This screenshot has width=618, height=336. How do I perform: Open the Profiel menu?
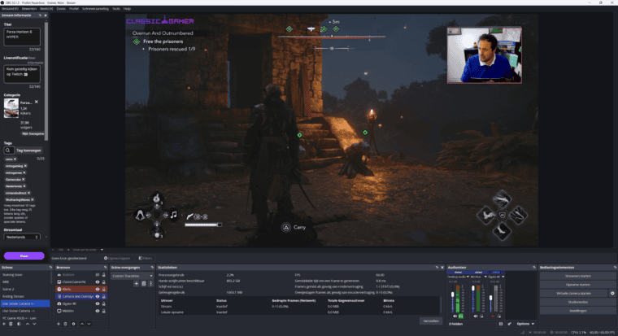click(74, 9)
